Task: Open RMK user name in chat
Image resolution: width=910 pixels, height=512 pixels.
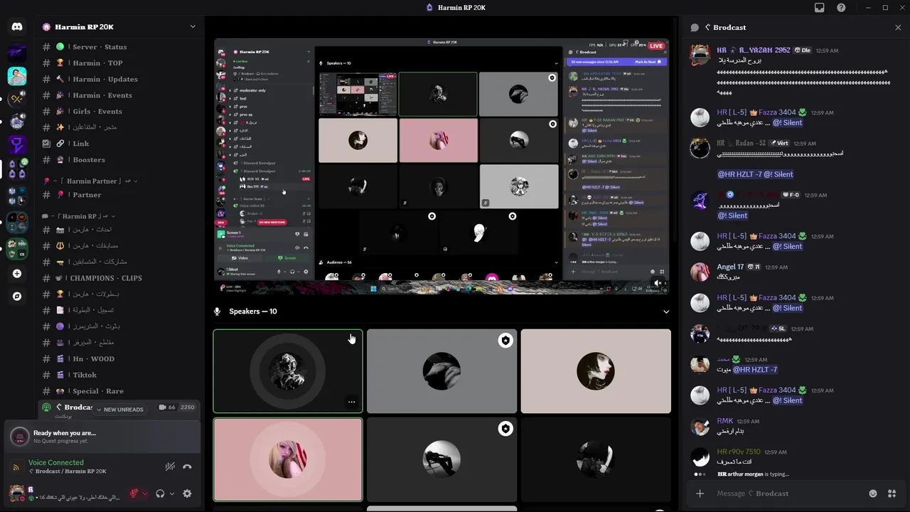Action: (725, 421)
